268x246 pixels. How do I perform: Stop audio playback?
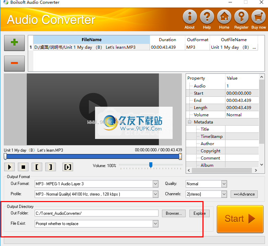pyautogui.click(x=23, y=167)
